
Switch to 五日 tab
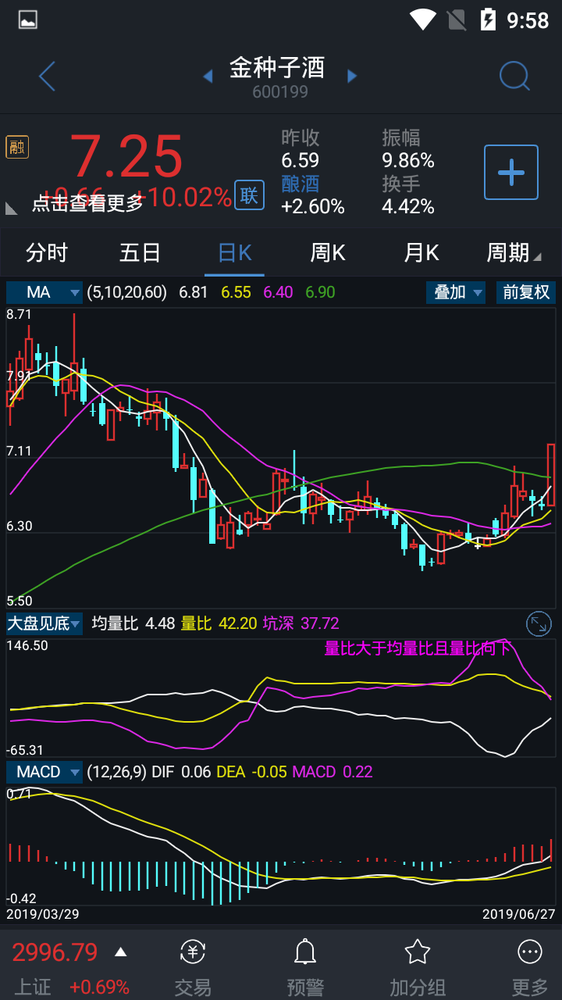(x=140, y=253)
